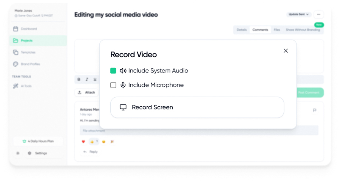Select Templates in the sidebar
Screen dimensions: 340x181
pos(28,52)
